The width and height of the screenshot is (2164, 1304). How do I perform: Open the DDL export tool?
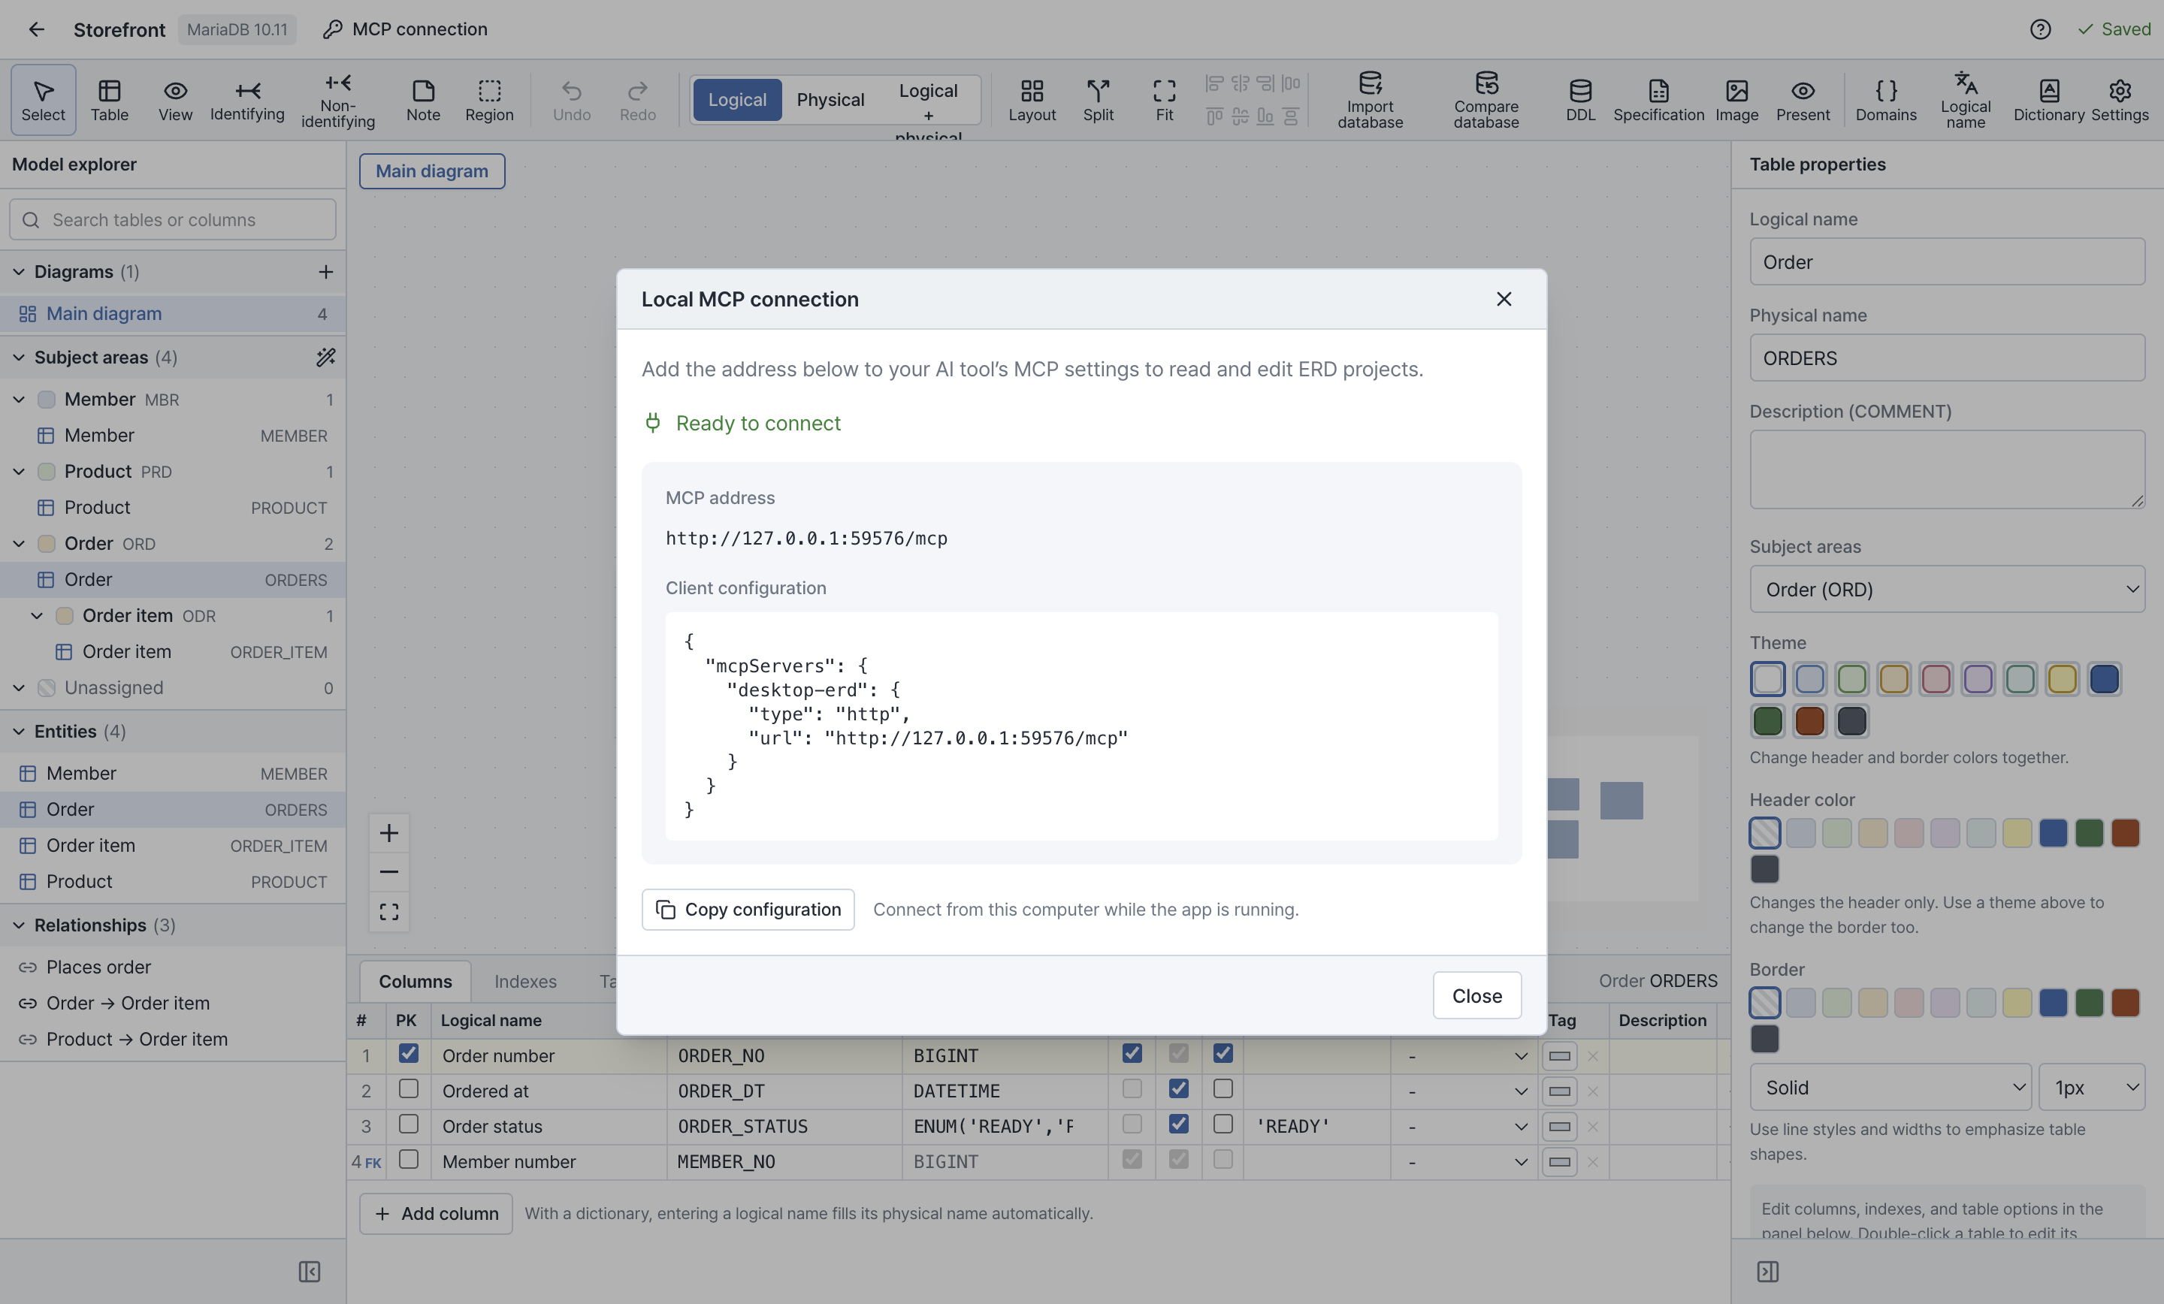[x=1580, y=100]
